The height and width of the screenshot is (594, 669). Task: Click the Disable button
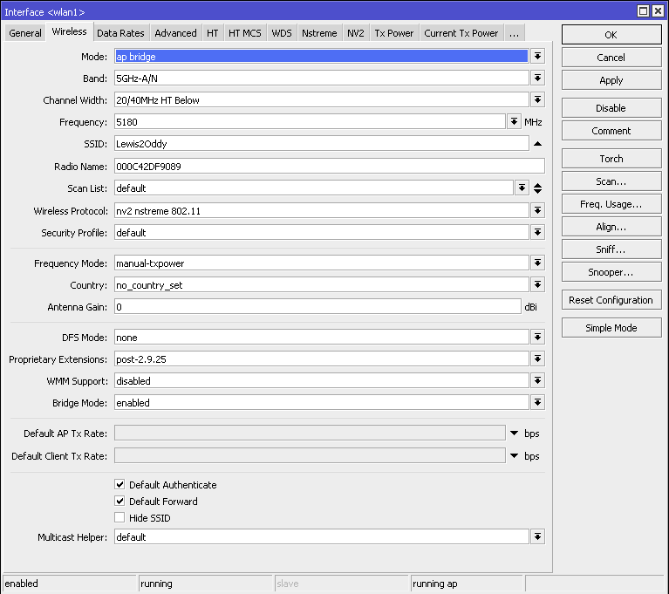click(611, 108)
